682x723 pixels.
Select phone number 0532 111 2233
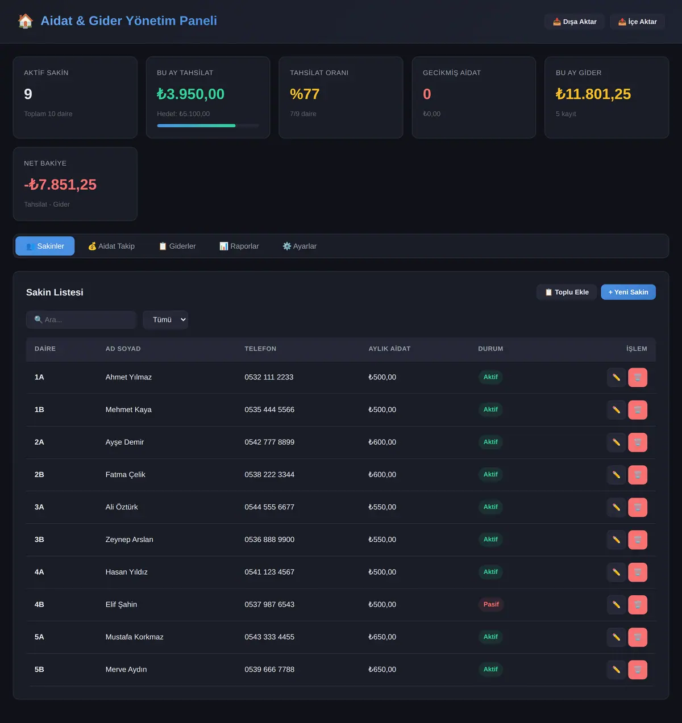click(269, 377)
